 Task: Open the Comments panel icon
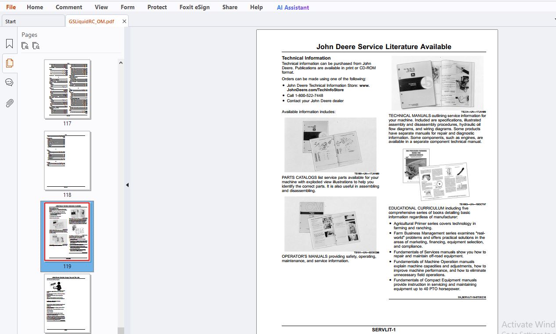click(9, 82)
